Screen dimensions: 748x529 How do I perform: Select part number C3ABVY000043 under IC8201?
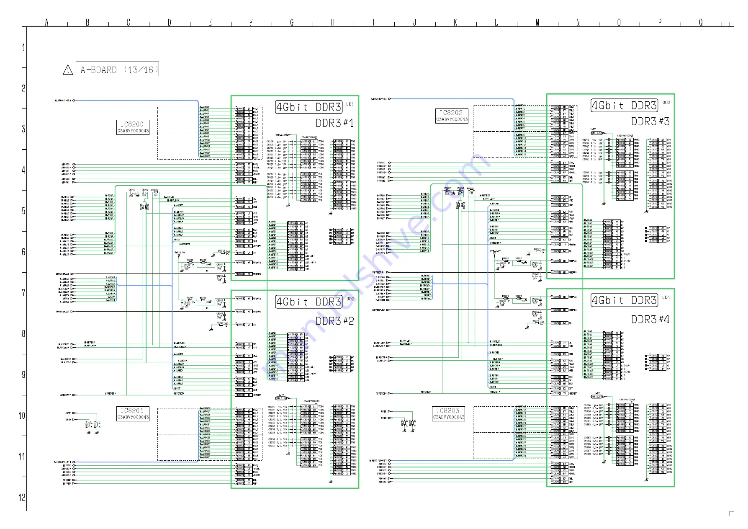pyautogui.click(x=133, y=417)
